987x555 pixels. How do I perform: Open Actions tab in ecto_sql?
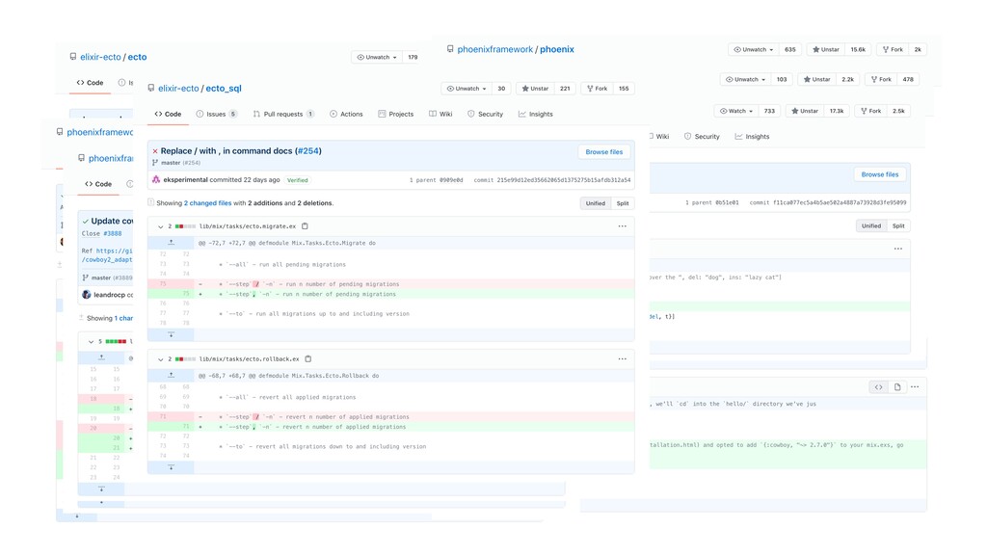(x=346, y=114)
